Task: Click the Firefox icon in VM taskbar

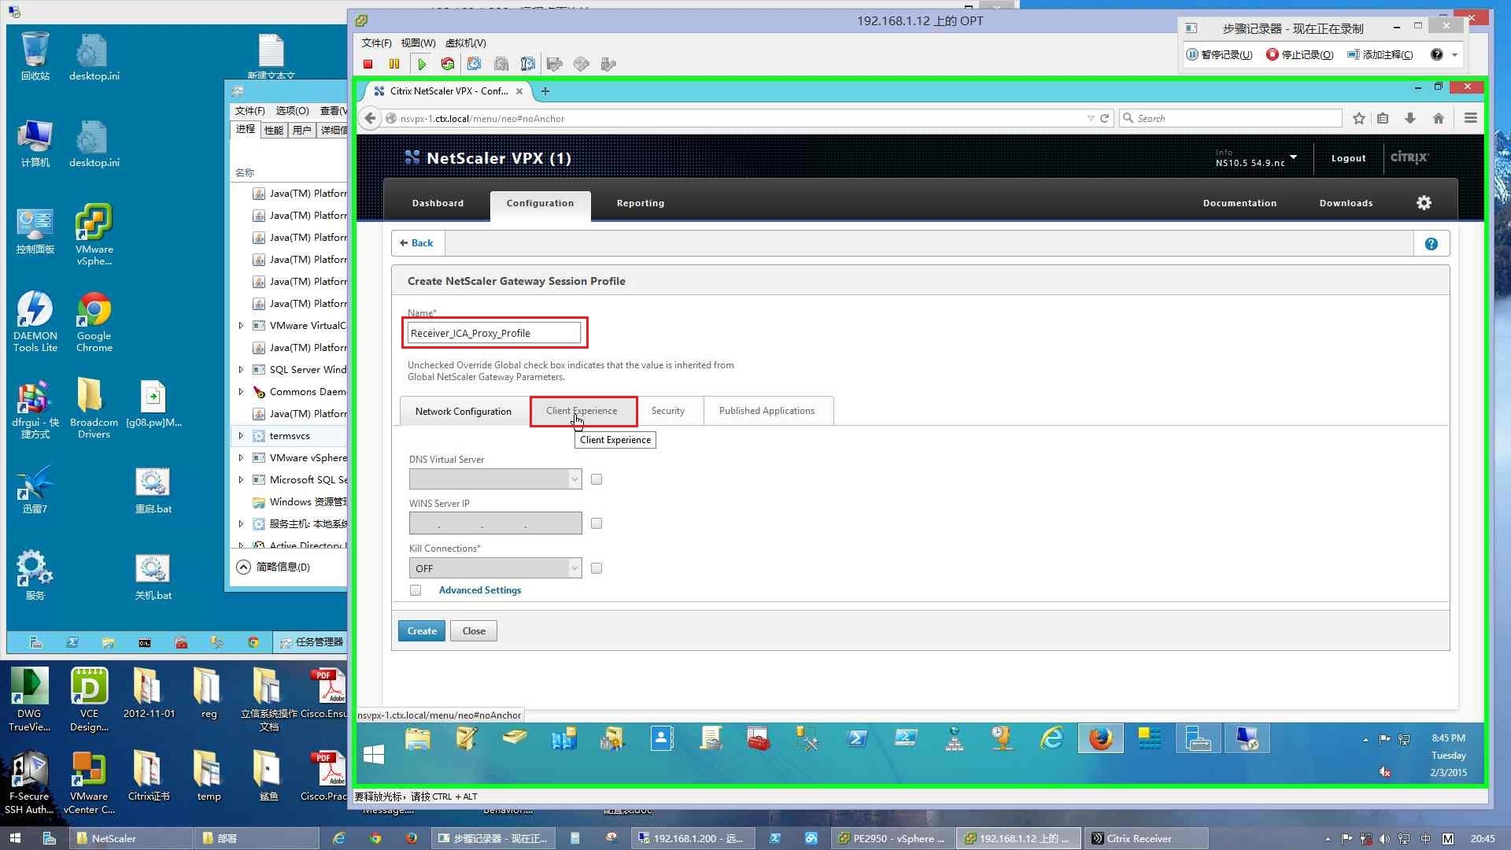Action: click(x=1100, y=739)
